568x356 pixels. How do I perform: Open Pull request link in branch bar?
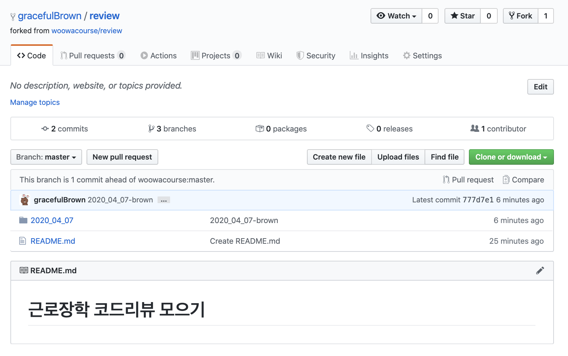pos(468,180)
